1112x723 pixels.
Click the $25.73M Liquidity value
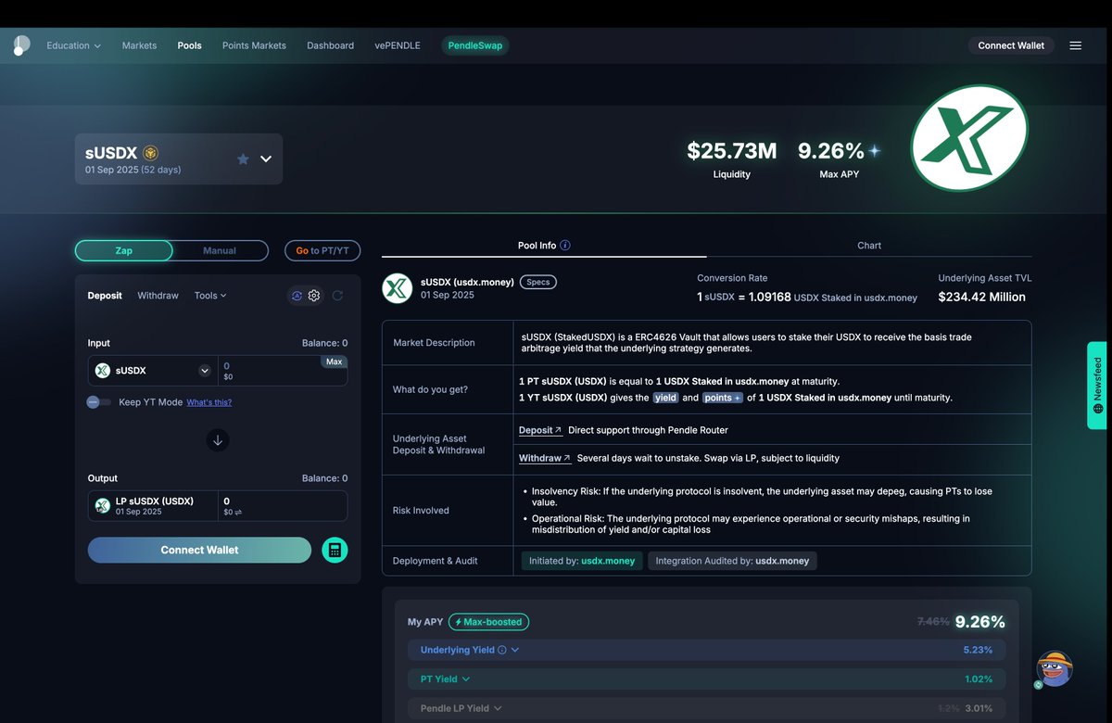(x=732, y=151)
